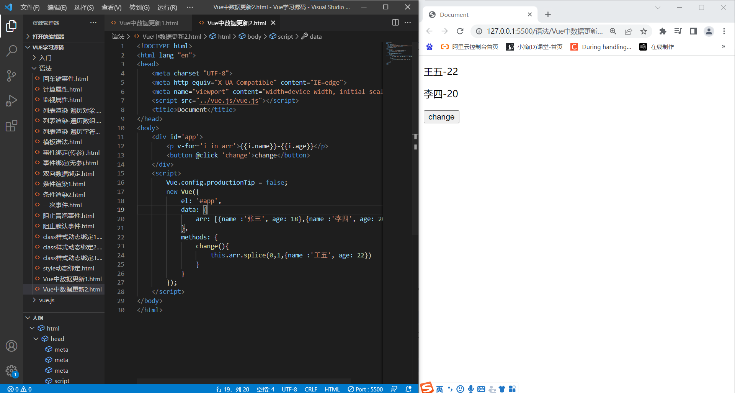Click the browser address bar URL
The width and height of the screenshot is (735, 393).
click(x=545, y=31)
